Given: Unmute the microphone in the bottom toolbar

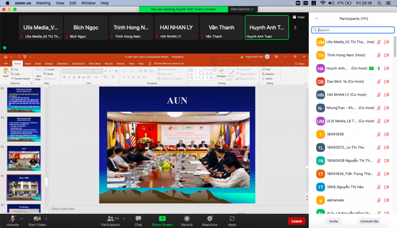Looking at the screenshot, I should point(12,219).
